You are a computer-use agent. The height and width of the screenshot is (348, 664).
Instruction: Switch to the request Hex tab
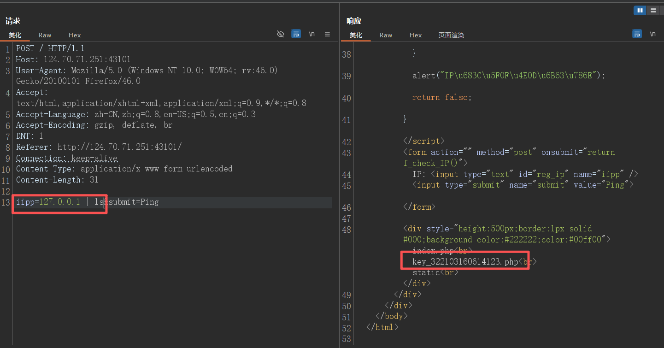point(75,35)
